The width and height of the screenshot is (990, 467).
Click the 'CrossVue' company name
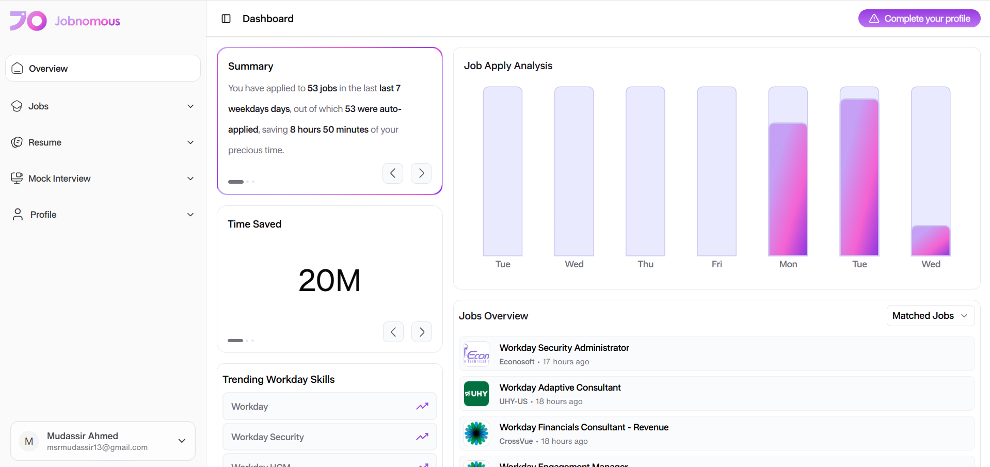(x=516, y=441)
